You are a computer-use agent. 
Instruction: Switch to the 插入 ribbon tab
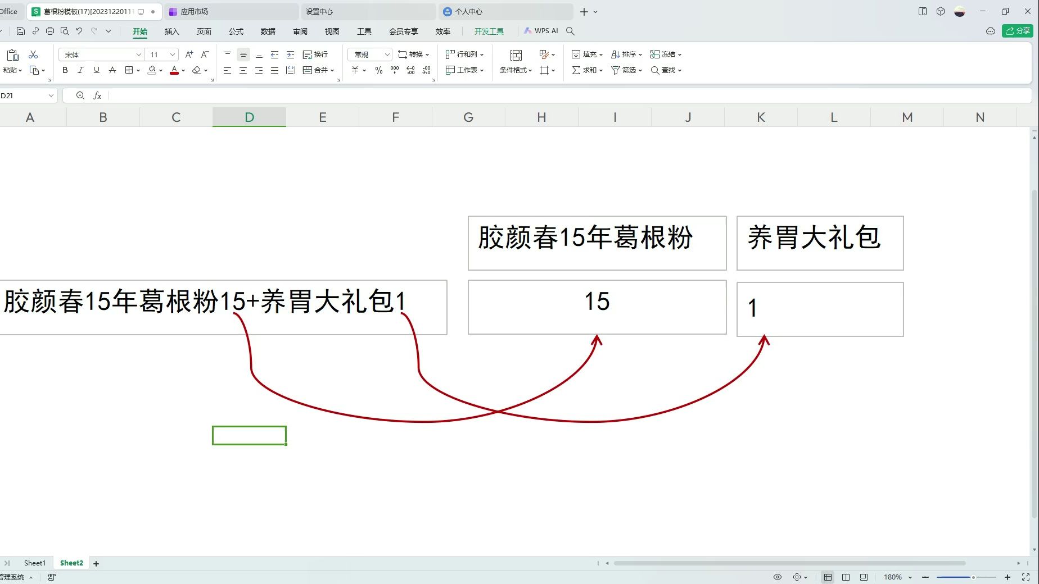(171, 31)
